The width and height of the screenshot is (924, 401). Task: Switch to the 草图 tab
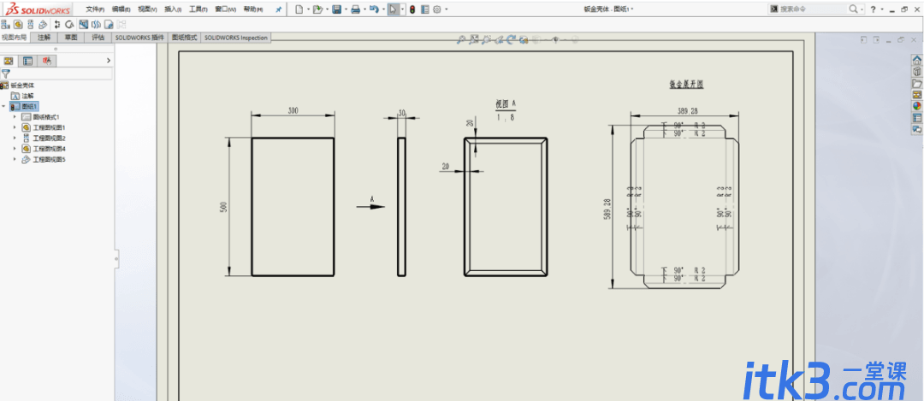71,37
